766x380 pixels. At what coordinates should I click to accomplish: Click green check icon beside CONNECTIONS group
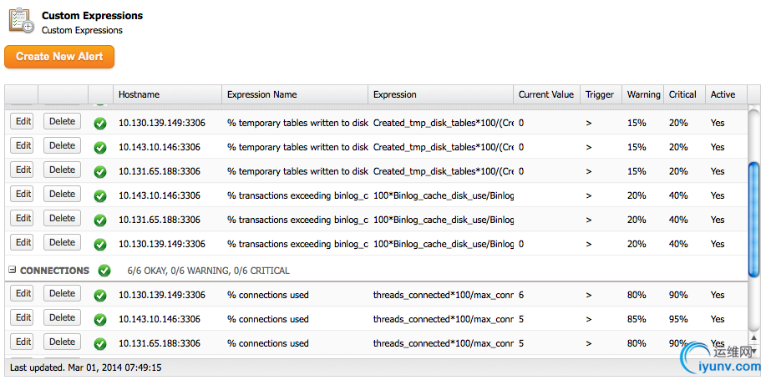click(x=104, y=271)
